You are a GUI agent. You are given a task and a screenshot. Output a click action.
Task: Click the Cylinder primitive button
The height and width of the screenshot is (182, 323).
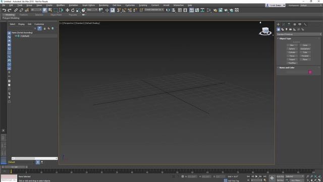click(x=292, y=52)
